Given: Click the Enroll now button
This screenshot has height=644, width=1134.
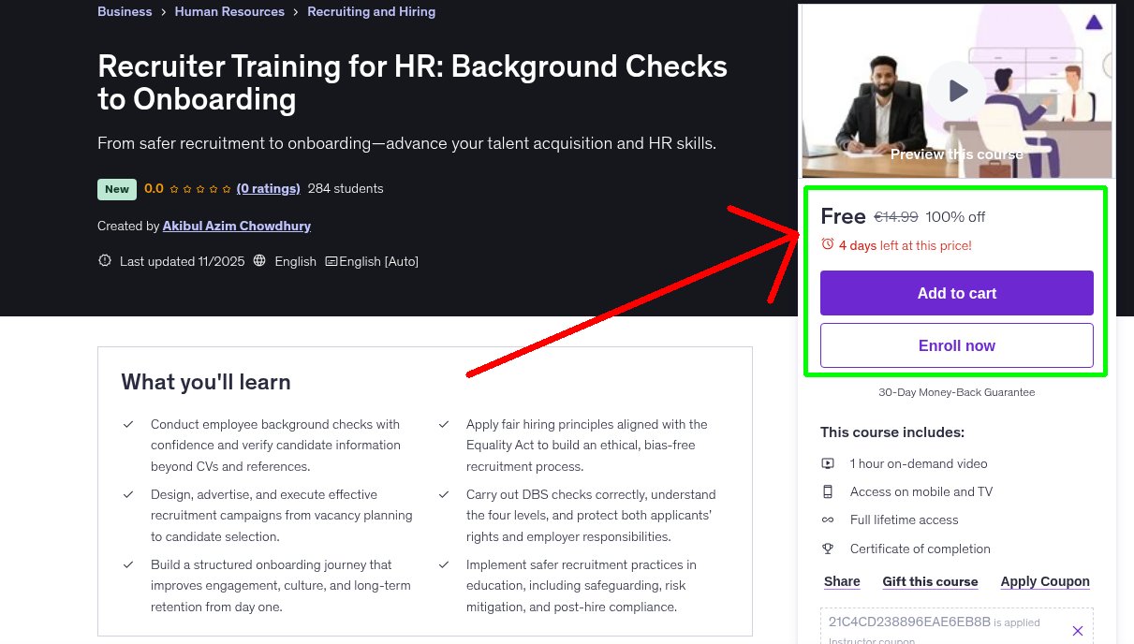Looking at the screenshot, I should click(x=956, y=345).
